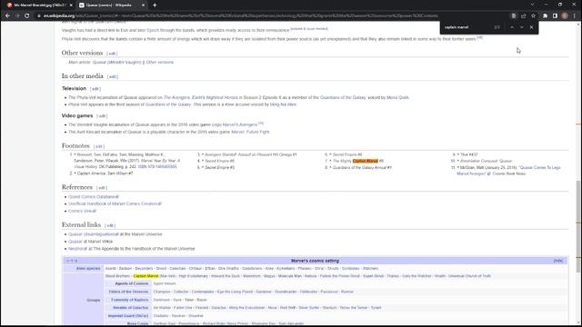Click highlighted Captain Marvel in cosmic navbox
The height and width of the screenshot is (327, 582).
pyautogui.click(x=145, y=276)
